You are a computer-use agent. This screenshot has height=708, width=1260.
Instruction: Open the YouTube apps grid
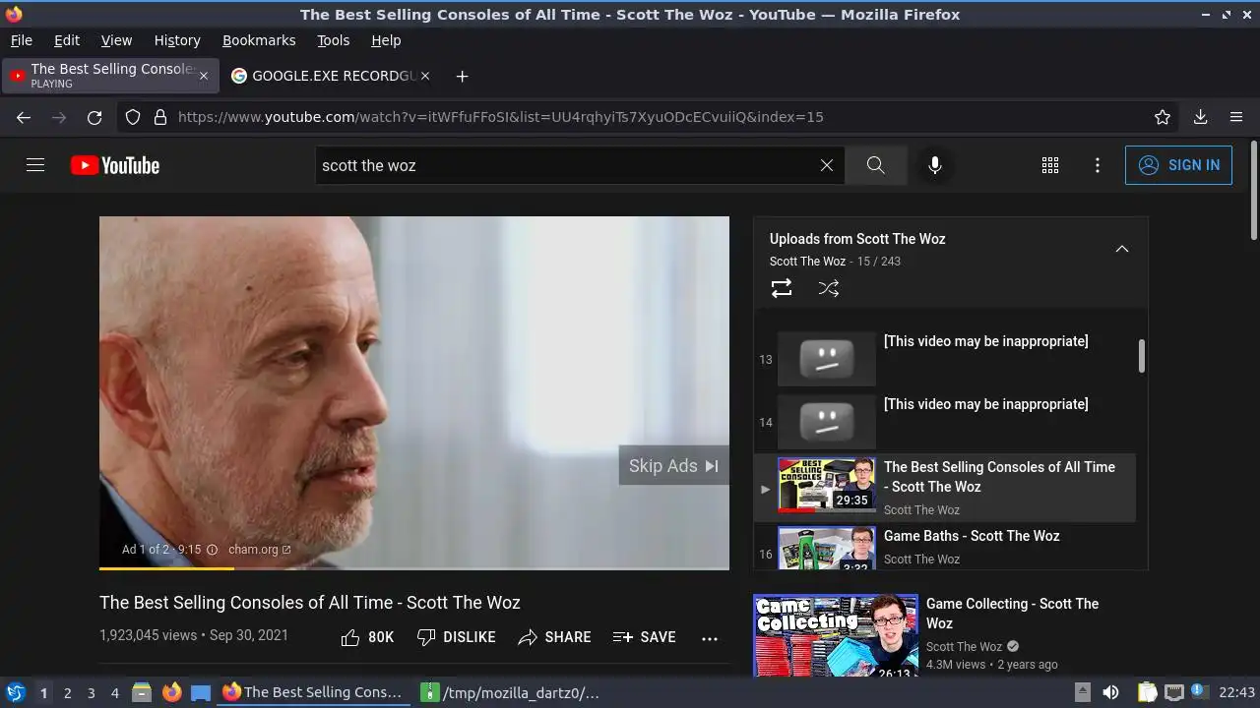tap(1050, 165)
